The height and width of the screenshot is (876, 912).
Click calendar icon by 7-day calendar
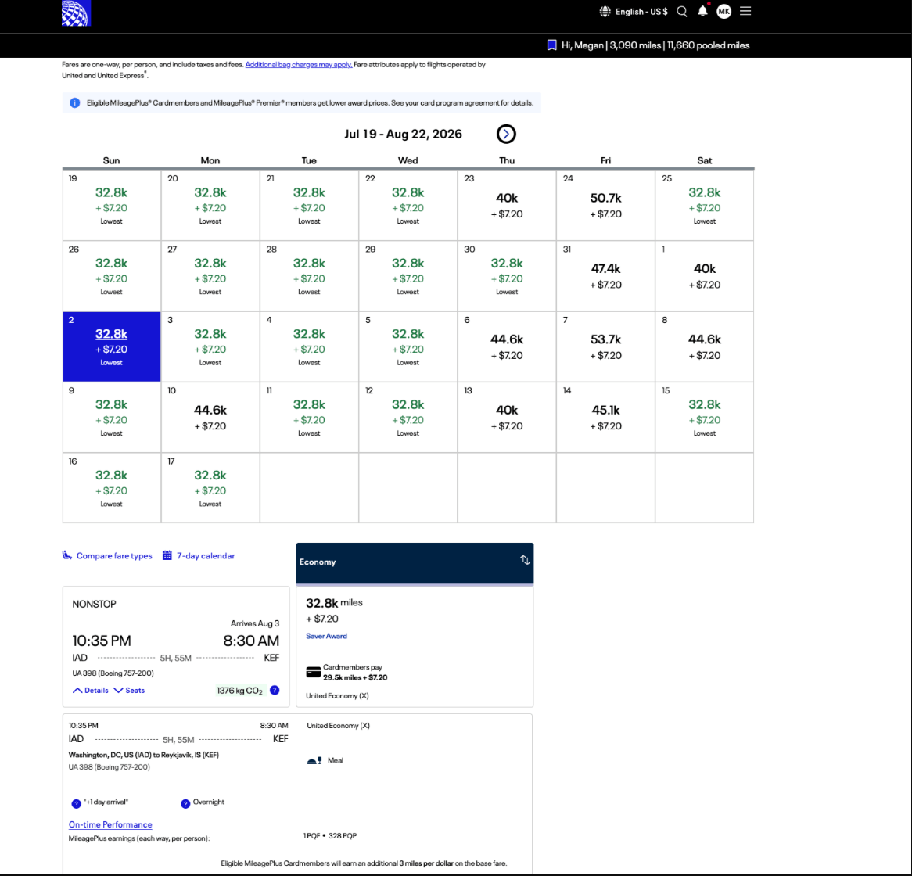pos(167,555)
